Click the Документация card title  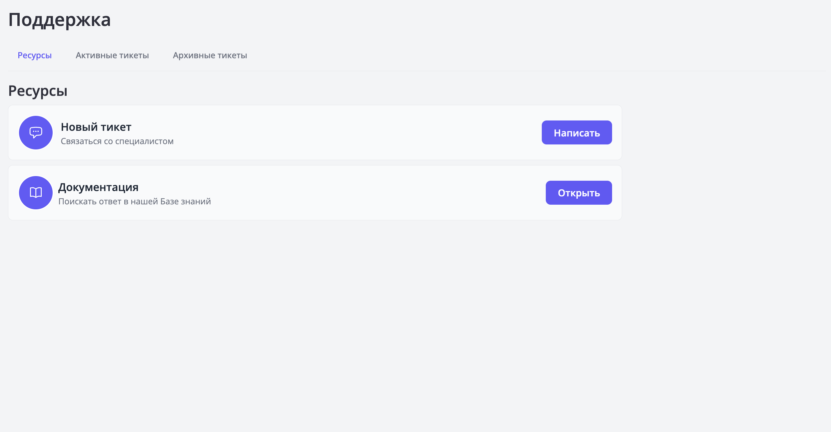(x=98, y=187)
